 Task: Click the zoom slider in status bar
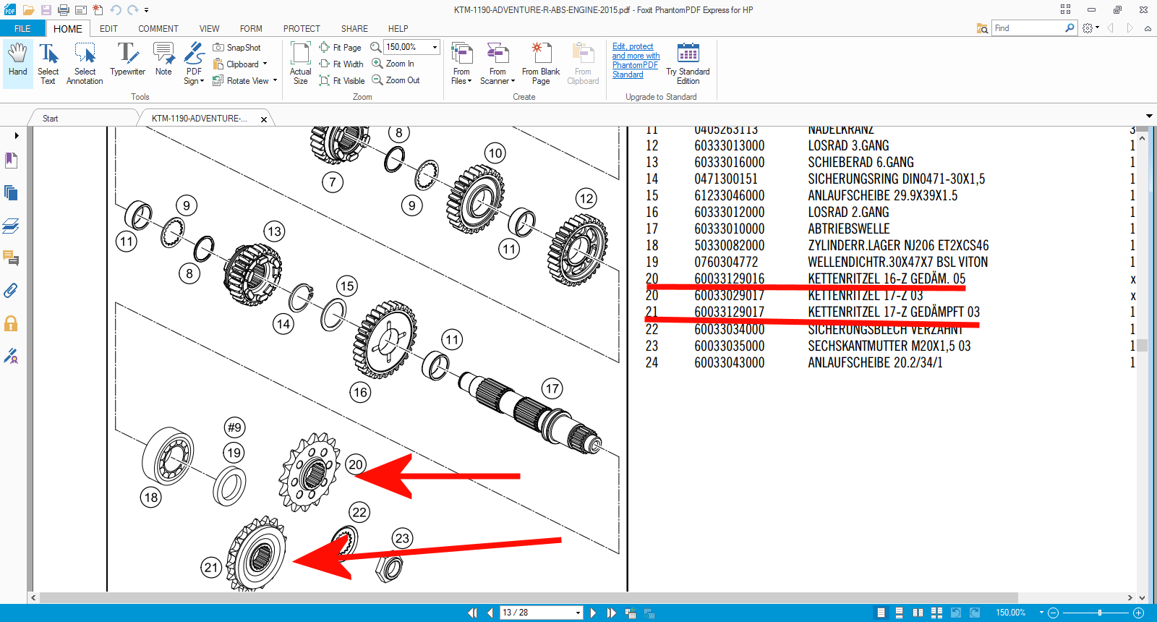(1099, 613)
